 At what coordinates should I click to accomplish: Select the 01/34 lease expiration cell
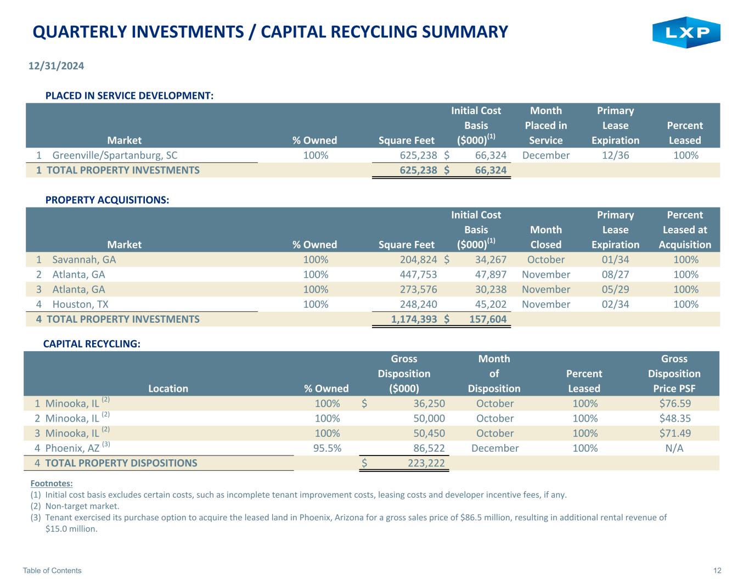(x=615, y=260)
